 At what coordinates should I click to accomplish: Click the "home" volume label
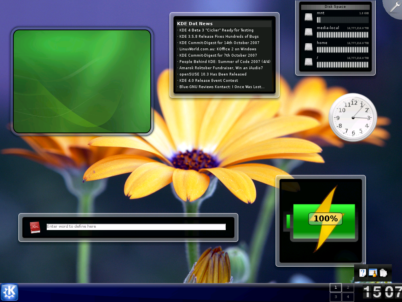[322, 42]
